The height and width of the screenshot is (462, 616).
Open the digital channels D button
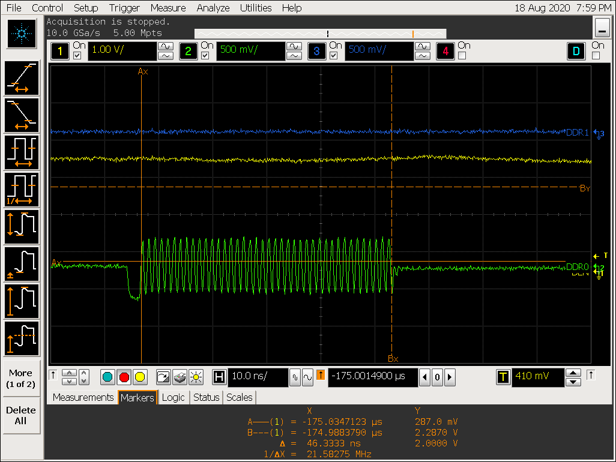(x=576, y=51)
